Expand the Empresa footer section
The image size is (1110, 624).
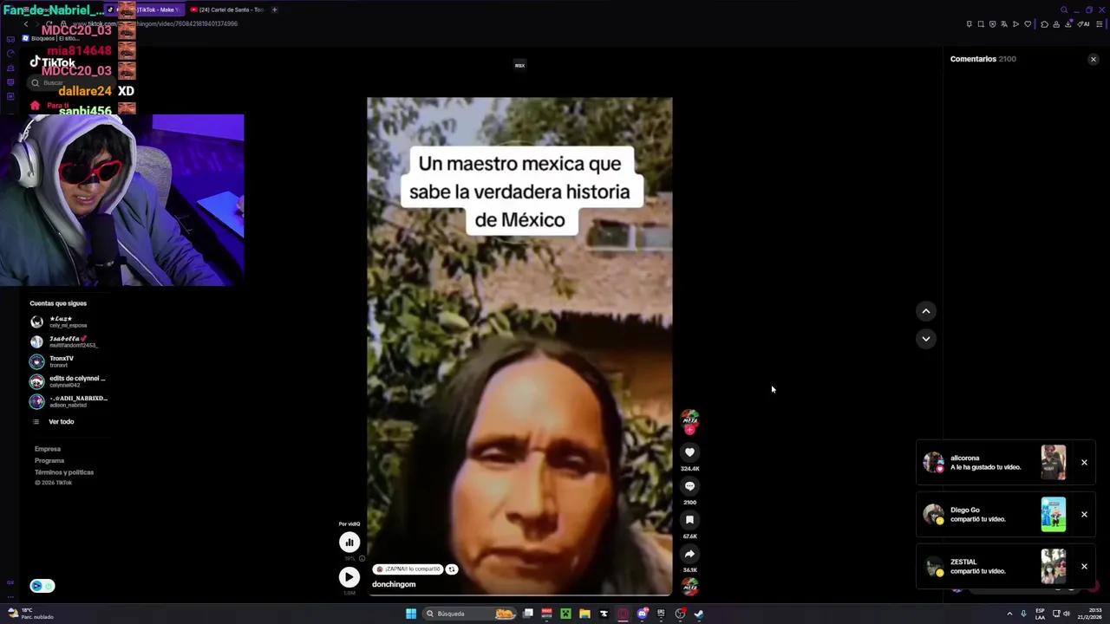(48, 449)
